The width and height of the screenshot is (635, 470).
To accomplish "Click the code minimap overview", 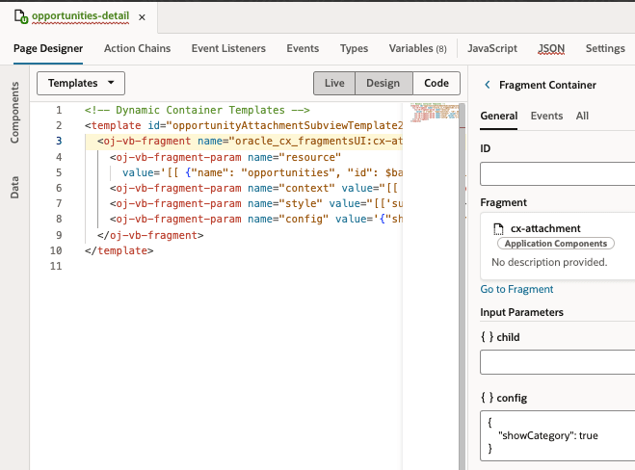I will click(434, 114).
